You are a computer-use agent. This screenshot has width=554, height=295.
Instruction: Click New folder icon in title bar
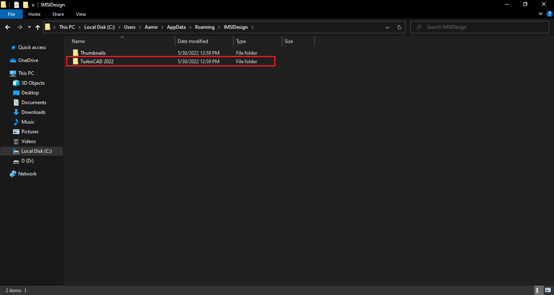coord(26,5)
